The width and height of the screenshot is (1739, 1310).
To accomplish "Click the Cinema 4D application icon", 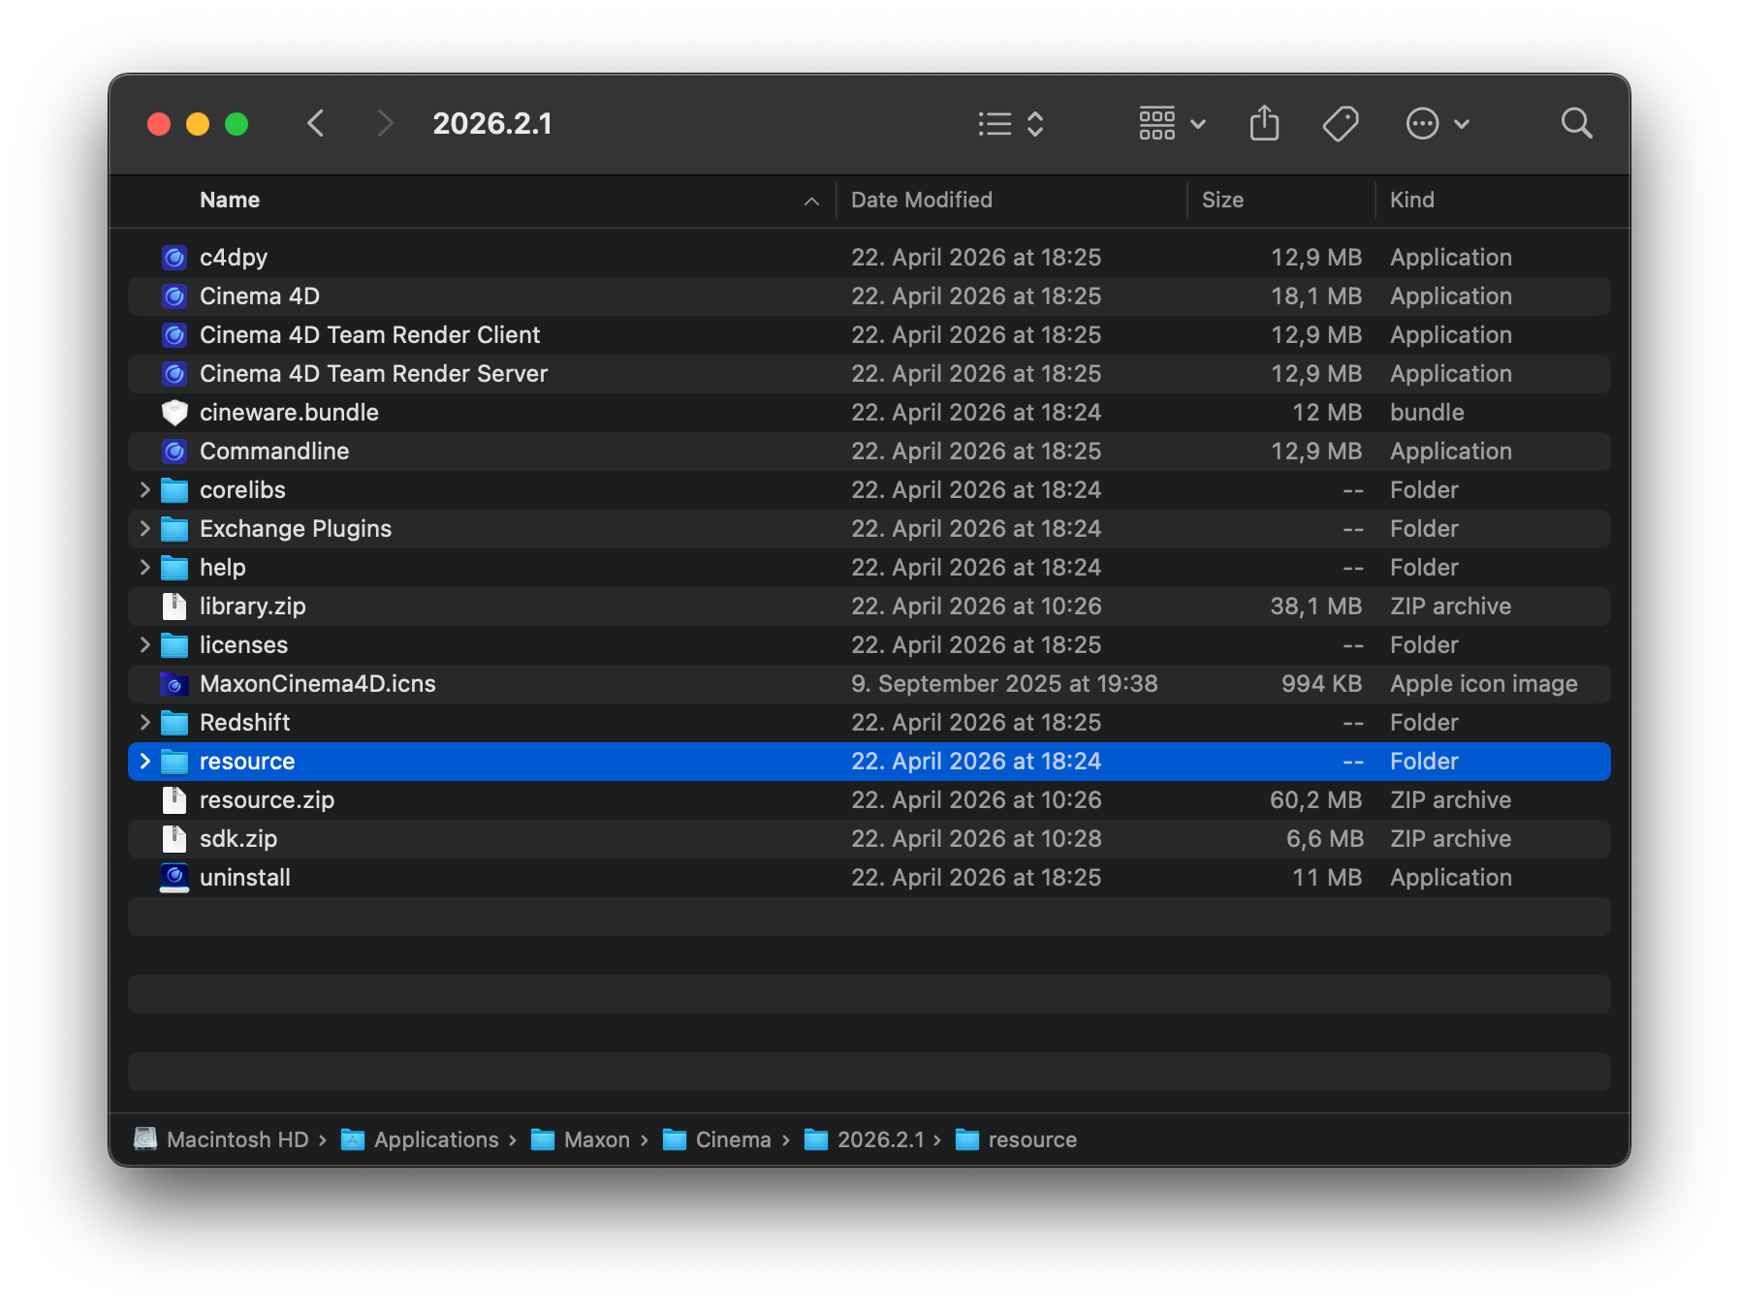I will tap(174, 296).
